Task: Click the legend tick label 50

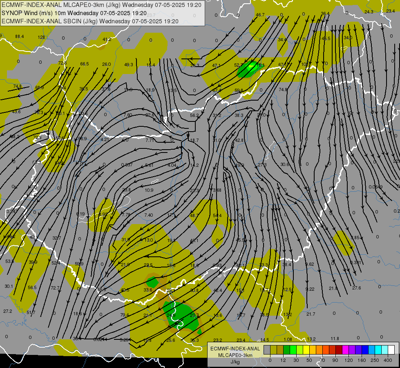Action: coord(309,360)
